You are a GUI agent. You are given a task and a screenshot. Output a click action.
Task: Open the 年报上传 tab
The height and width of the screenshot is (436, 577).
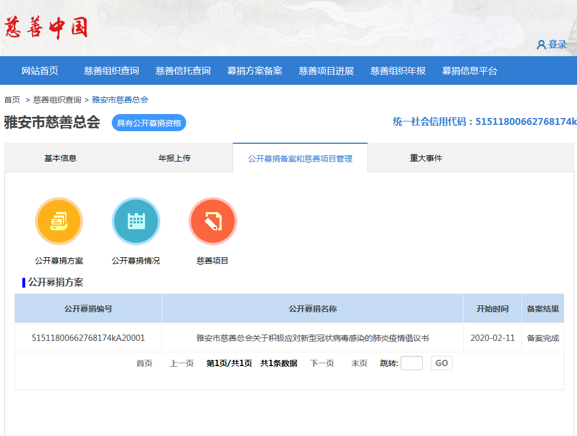[x=174, y=159]
